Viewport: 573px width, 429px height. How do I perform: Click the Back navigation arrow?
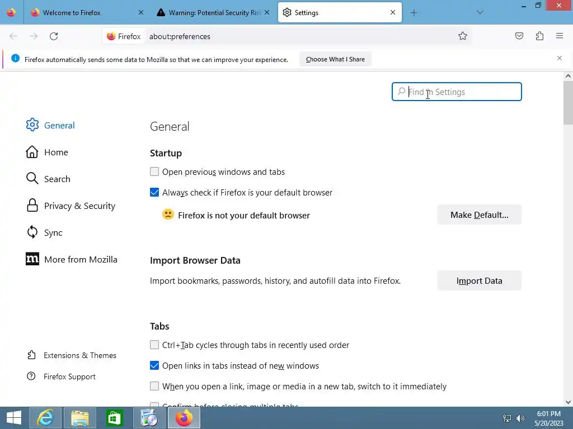[13, 36]
